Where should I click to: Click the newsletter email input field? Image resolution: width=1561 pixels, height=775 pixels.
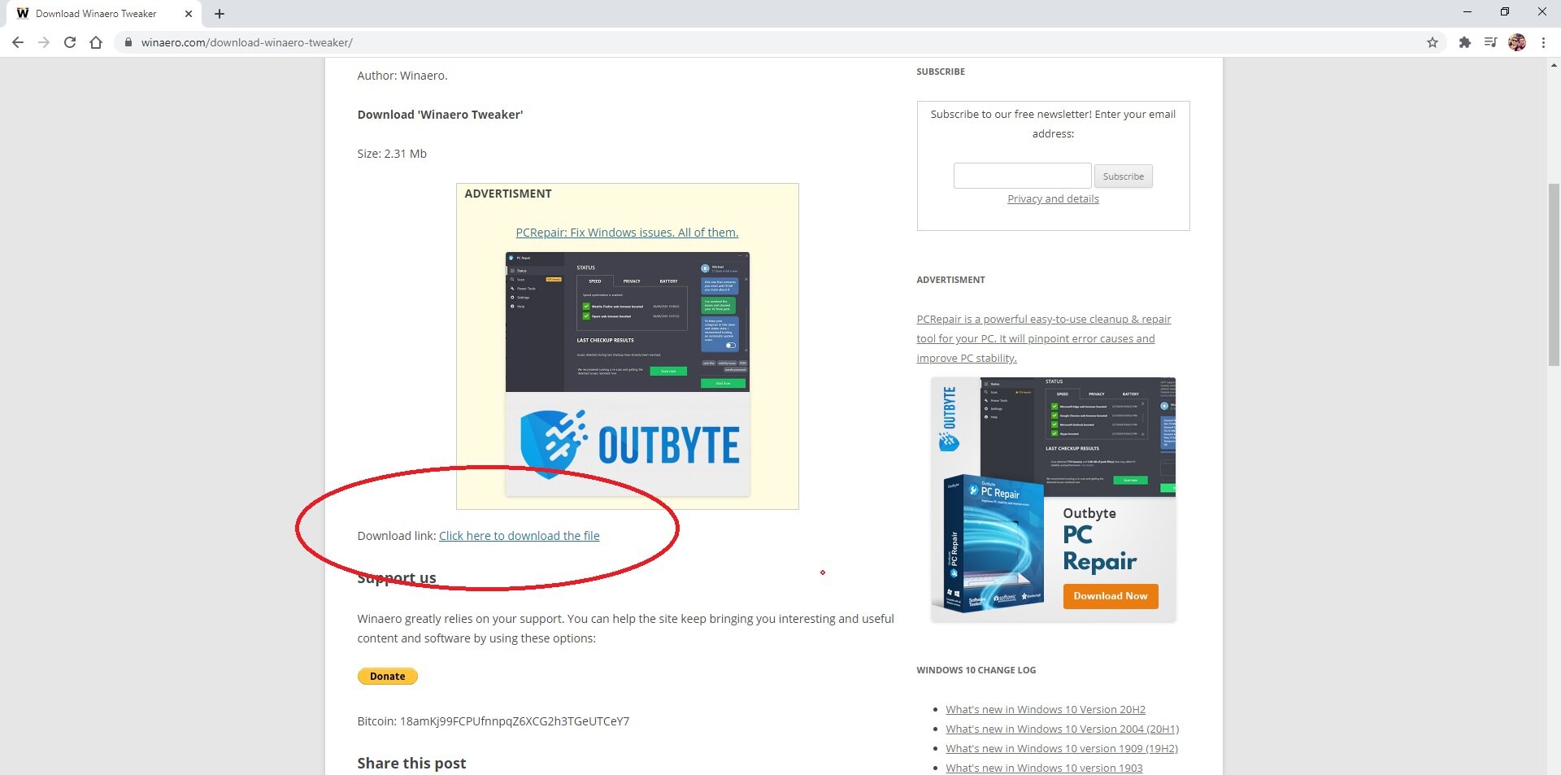point(1022,176)
